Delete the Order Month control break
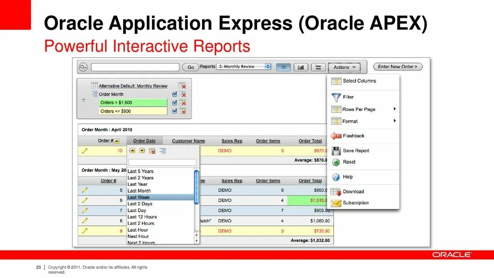This screenshot has height=278, width=494. pos(182,94)
